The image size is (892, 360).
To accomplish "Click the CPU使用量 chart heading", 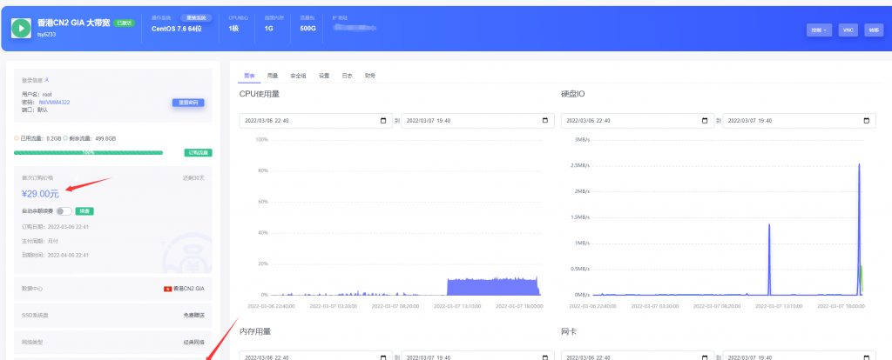I will [x=260, y=94].
